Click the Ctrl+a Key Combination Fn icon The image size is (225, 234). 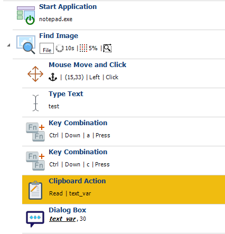pyautogui.click(x=35, y=132)
